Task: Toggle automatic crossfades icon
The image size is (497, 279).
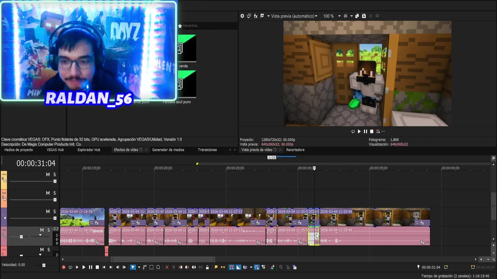Action: 238,267
